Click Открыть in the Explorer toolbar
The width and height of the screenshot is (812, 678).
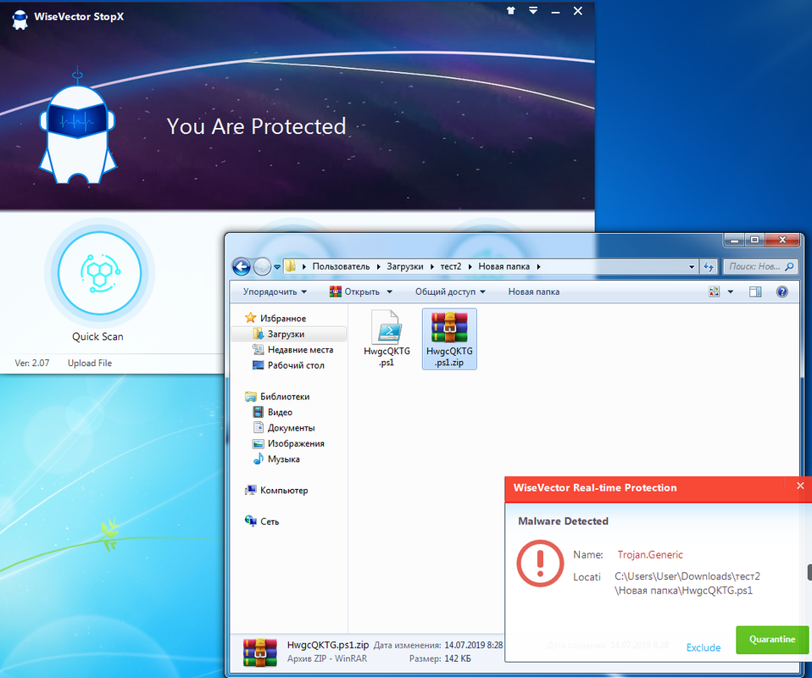click(x=355, y=292)
